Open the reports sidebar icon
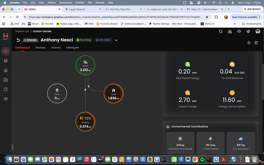The height and width of the screenshot is (165, 264). tap(6, 80)
